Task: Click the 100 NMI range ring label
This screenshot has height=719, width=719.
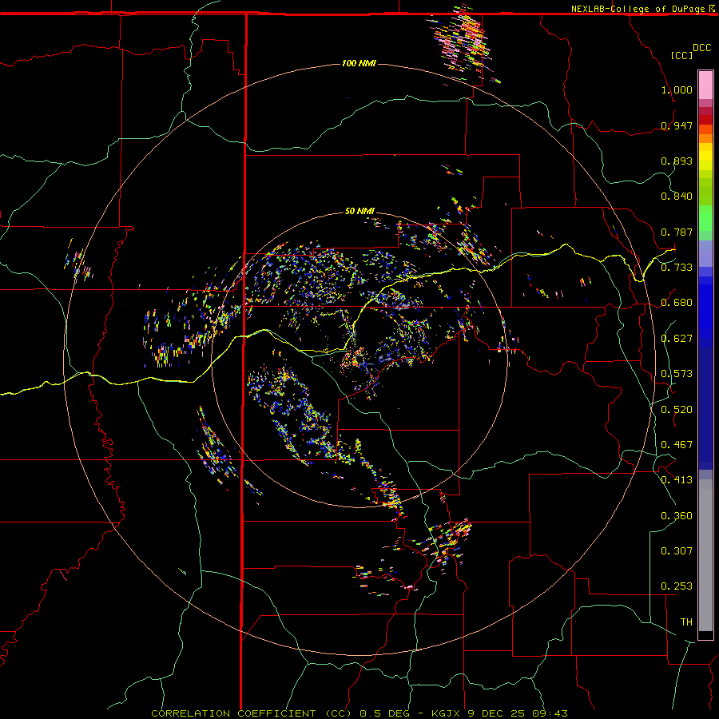Action: 359,63
